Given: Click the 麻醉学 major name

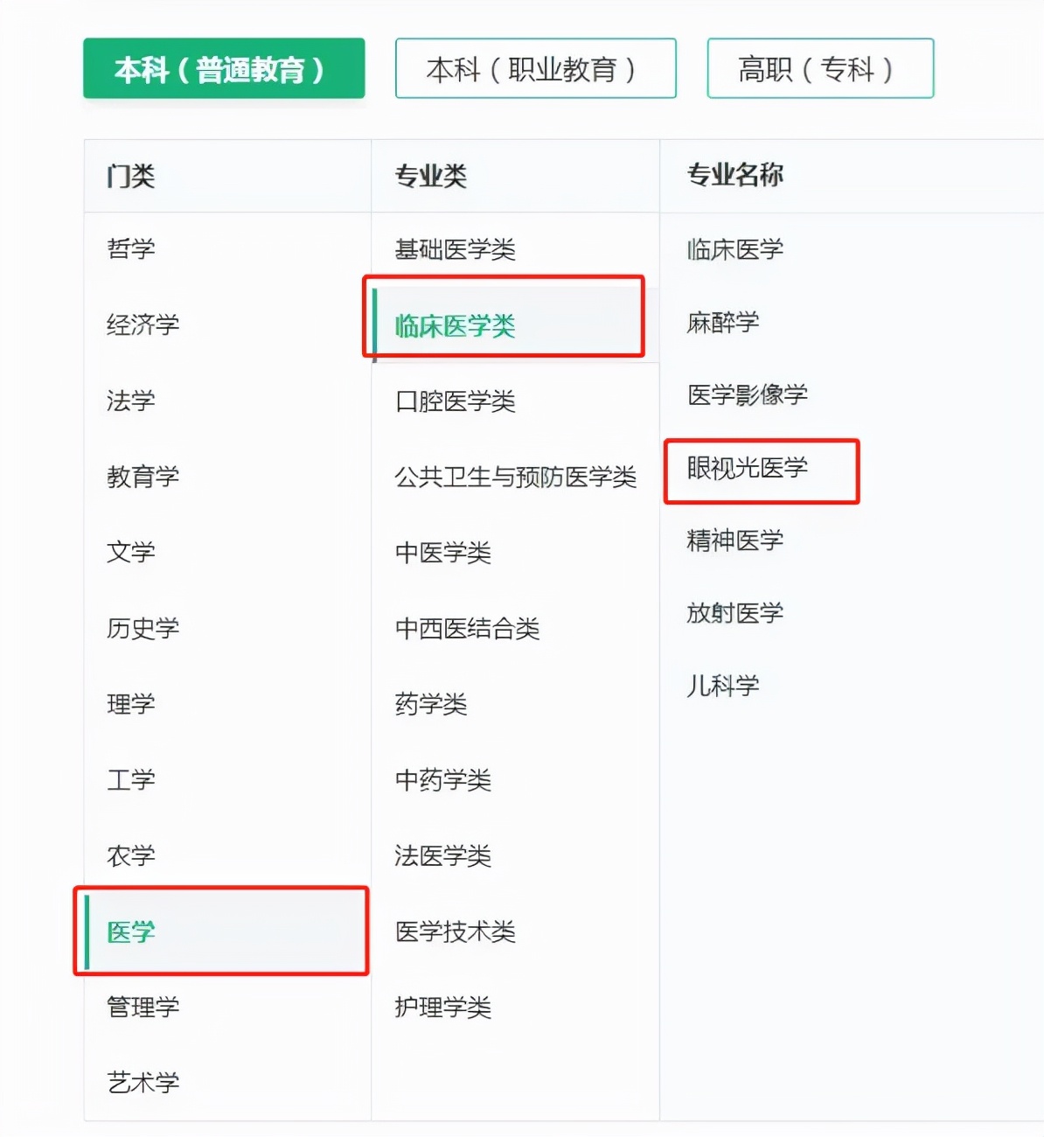Looking at the screenshot, I should point(722,322).
